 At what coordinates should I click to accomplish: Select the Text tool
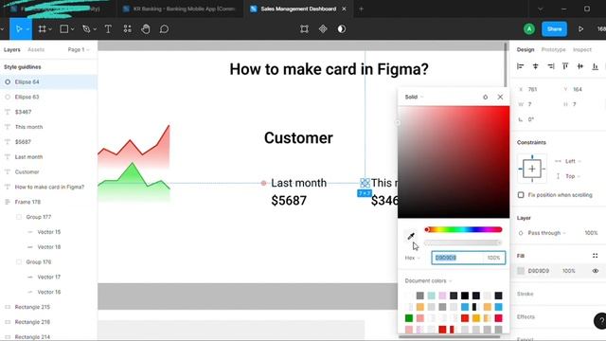click(108, 29)
